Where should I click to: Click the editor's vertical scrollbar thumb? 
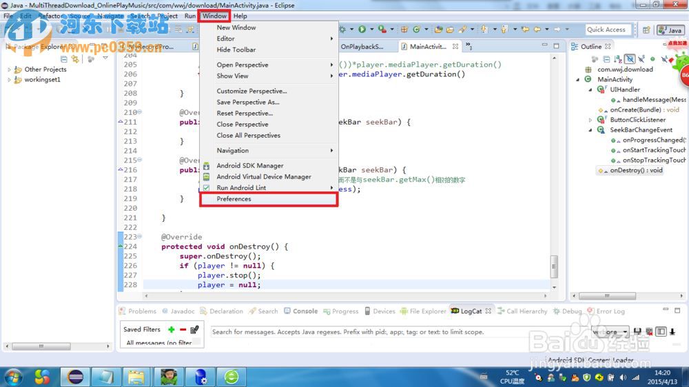tap(553, 266)
